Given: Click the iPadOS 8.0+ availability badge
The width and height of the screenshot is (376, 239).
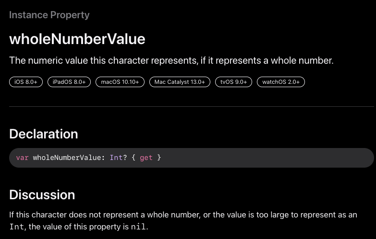Looking at the screenshot, I should click(69, 82).
